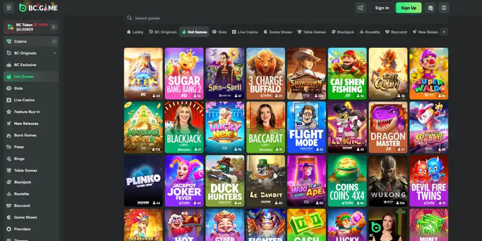
Task: Expand the BC Token price arrow
Action: click(54, 27)
